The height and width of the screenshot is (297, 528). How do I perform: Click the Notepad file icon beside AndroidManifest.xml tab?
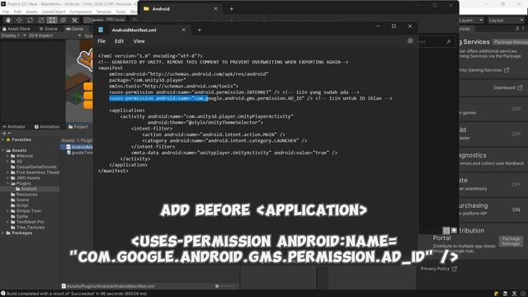pos(101,30)
